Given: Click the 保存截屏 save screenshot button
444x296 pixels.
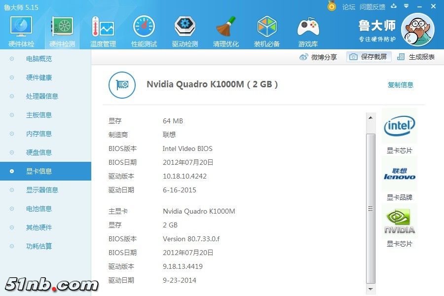Looking at the screenshot, I should click(x=369, y=57).
